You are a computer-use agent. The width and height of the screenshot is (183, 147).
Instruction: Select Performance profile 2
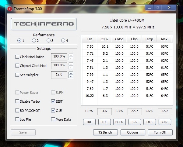[x=34, y=41]
